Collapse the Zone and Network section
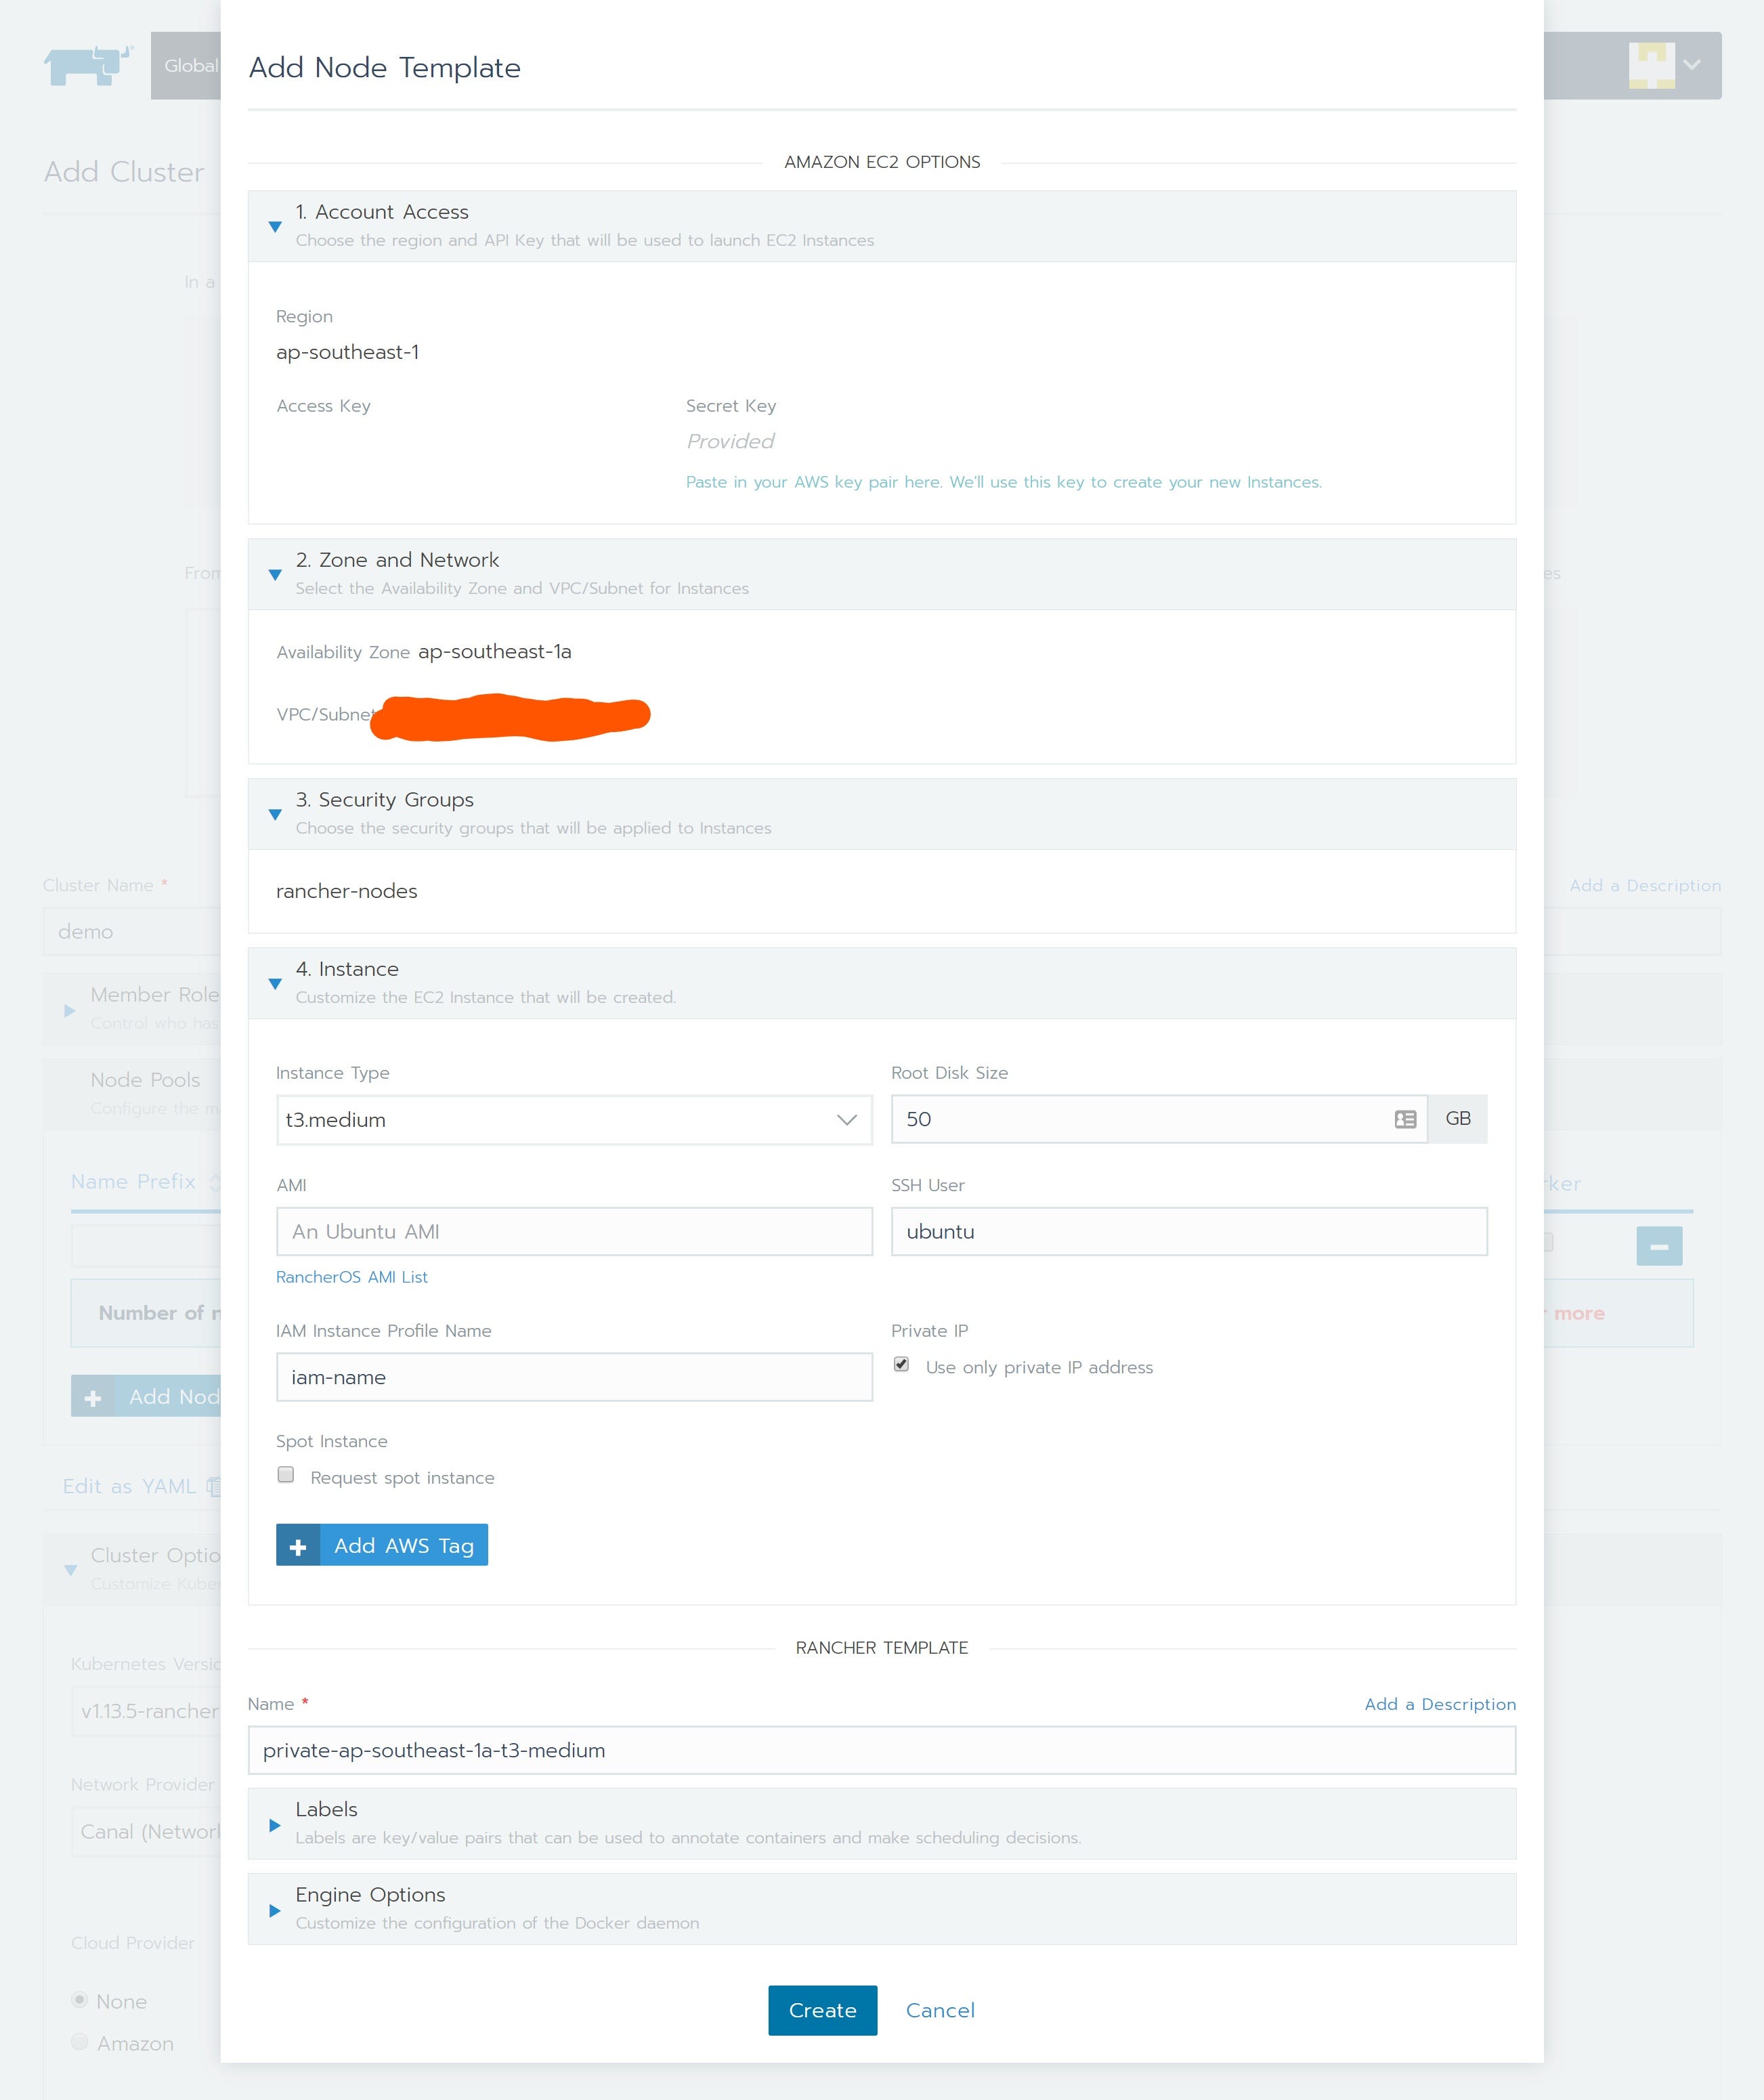The height and width of the screenshot is (2100, 1764). coord(275,575)
